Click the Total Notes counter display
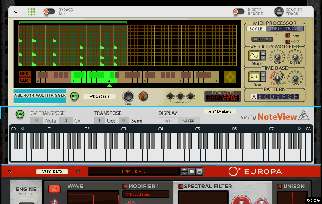Screen dimensions: 322x204 223,98
